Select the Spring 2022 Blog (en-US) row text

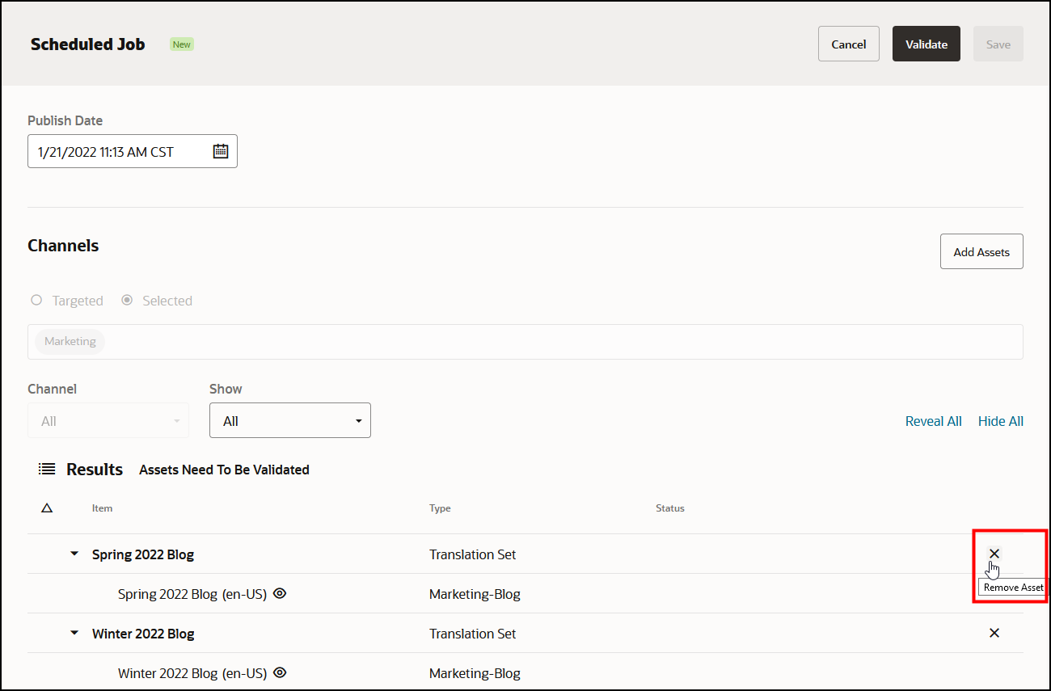[x=192, y=594]
